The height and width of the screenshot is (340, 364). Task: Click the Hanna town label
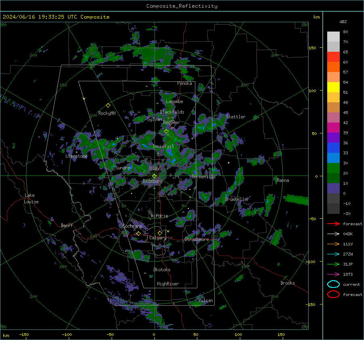coord(283,180)
